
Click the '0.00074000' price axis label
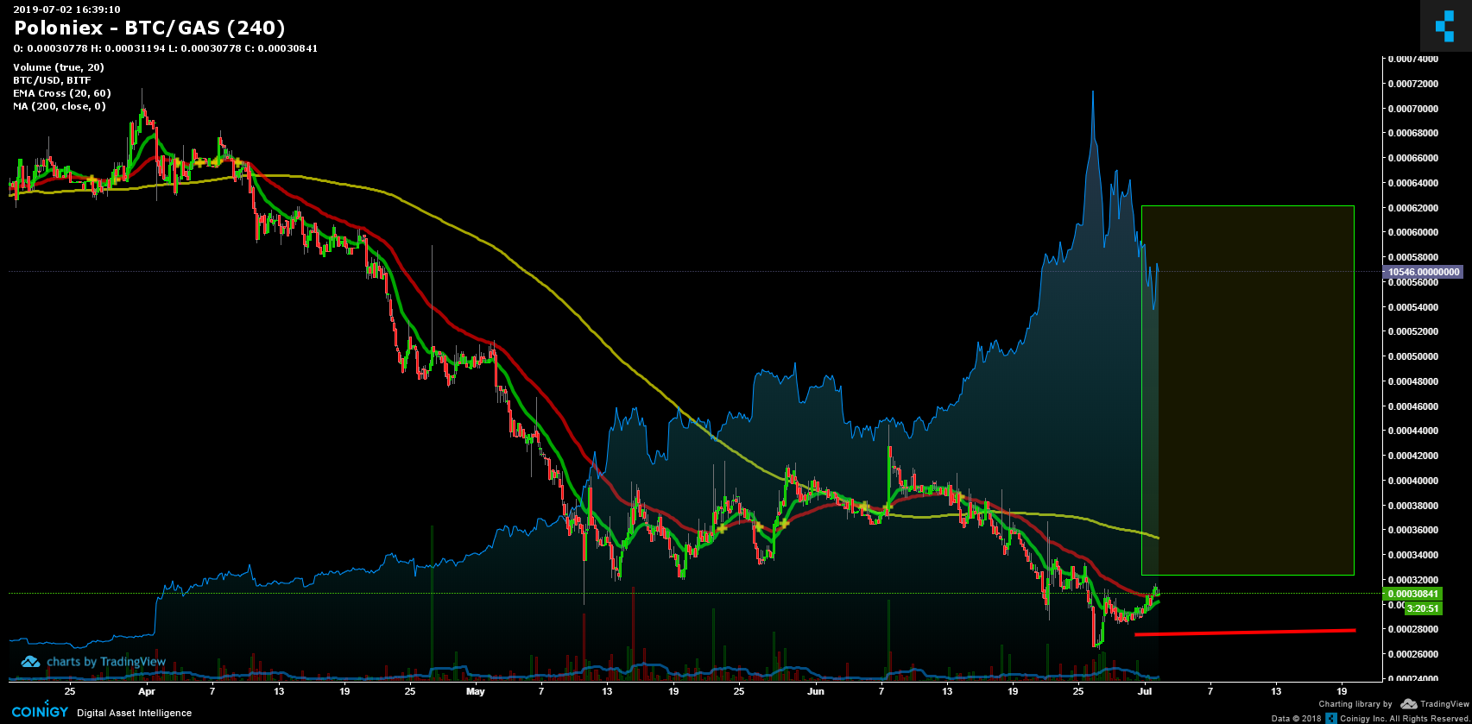point(1413,59)
